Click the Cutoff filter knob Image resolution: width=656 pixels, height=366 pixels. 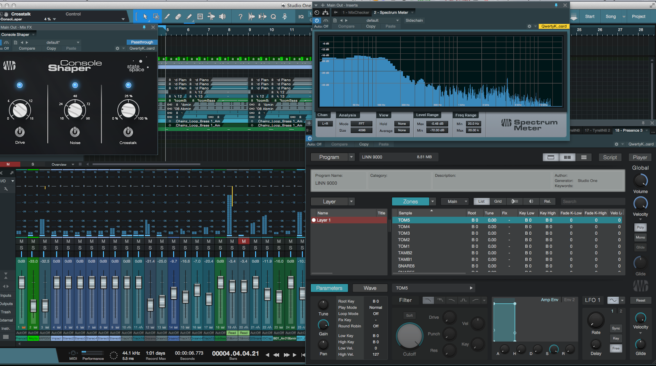pyautogui.click(x=409, y=336)
